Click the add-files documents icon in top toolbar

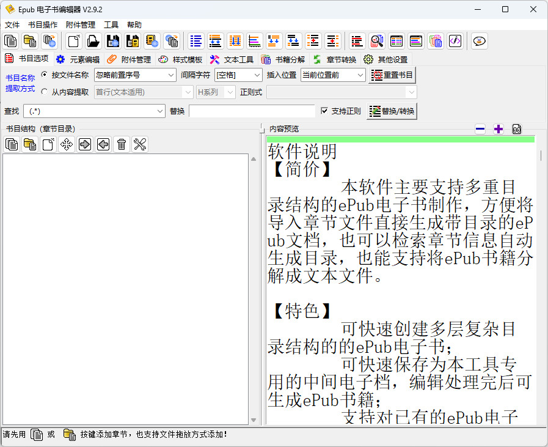10,41
